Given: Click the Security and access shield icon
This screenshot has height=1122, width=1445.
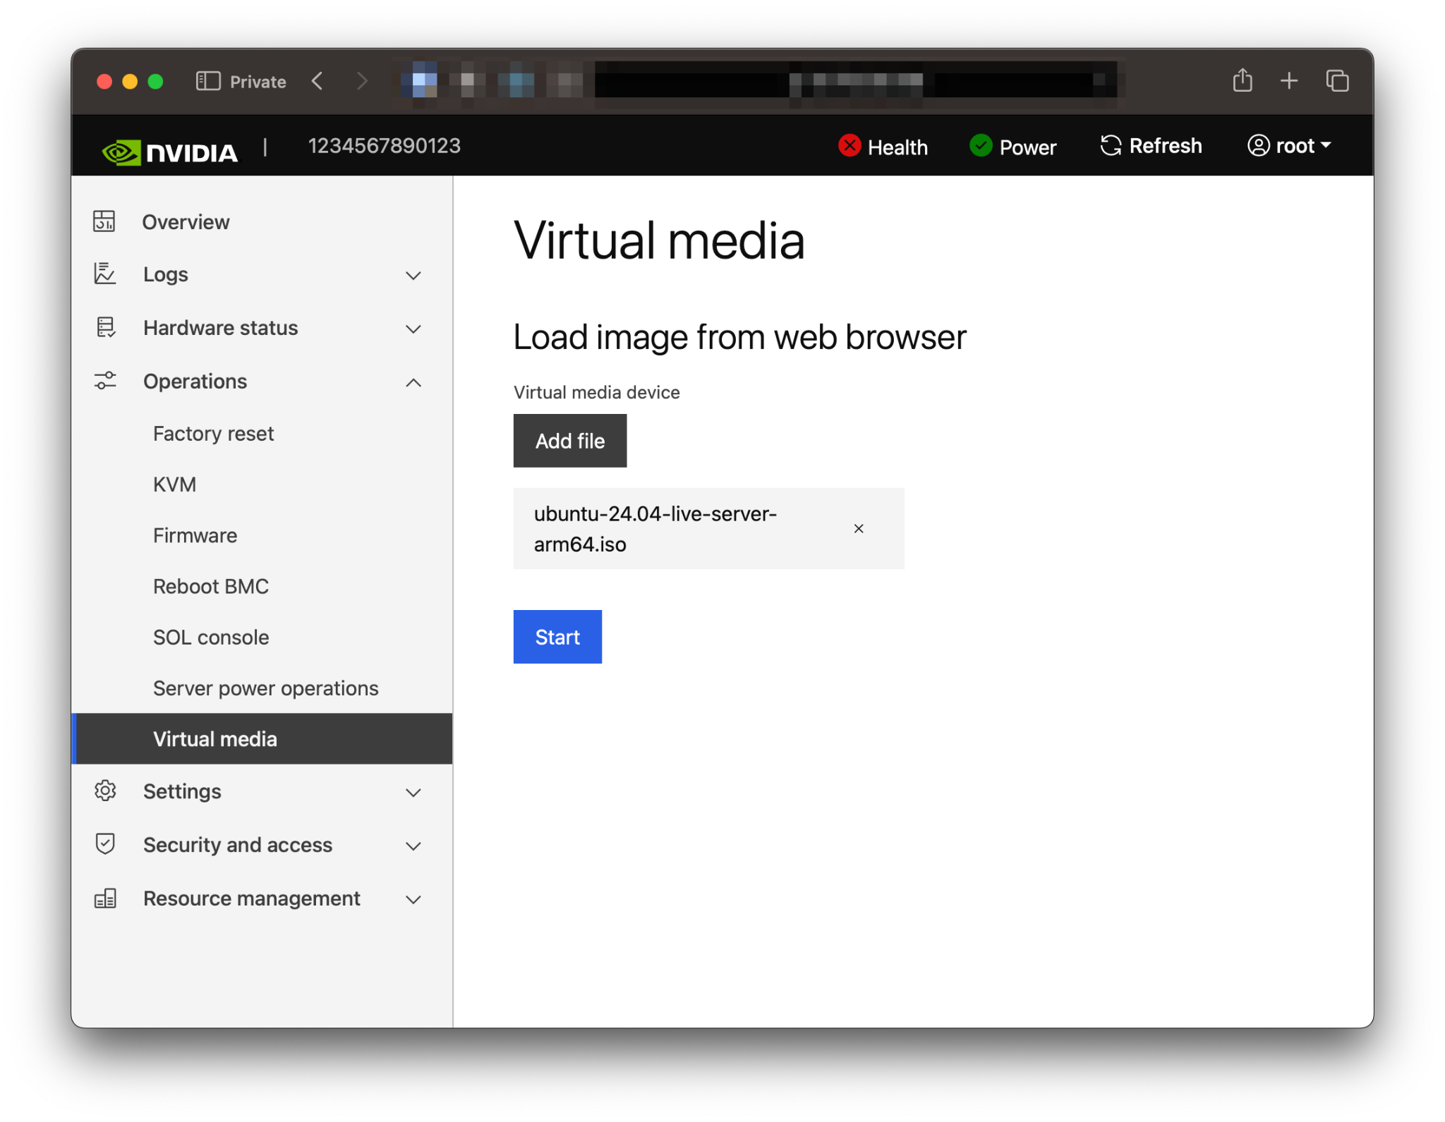Looking at the screenshot, I should coord(105,844).
